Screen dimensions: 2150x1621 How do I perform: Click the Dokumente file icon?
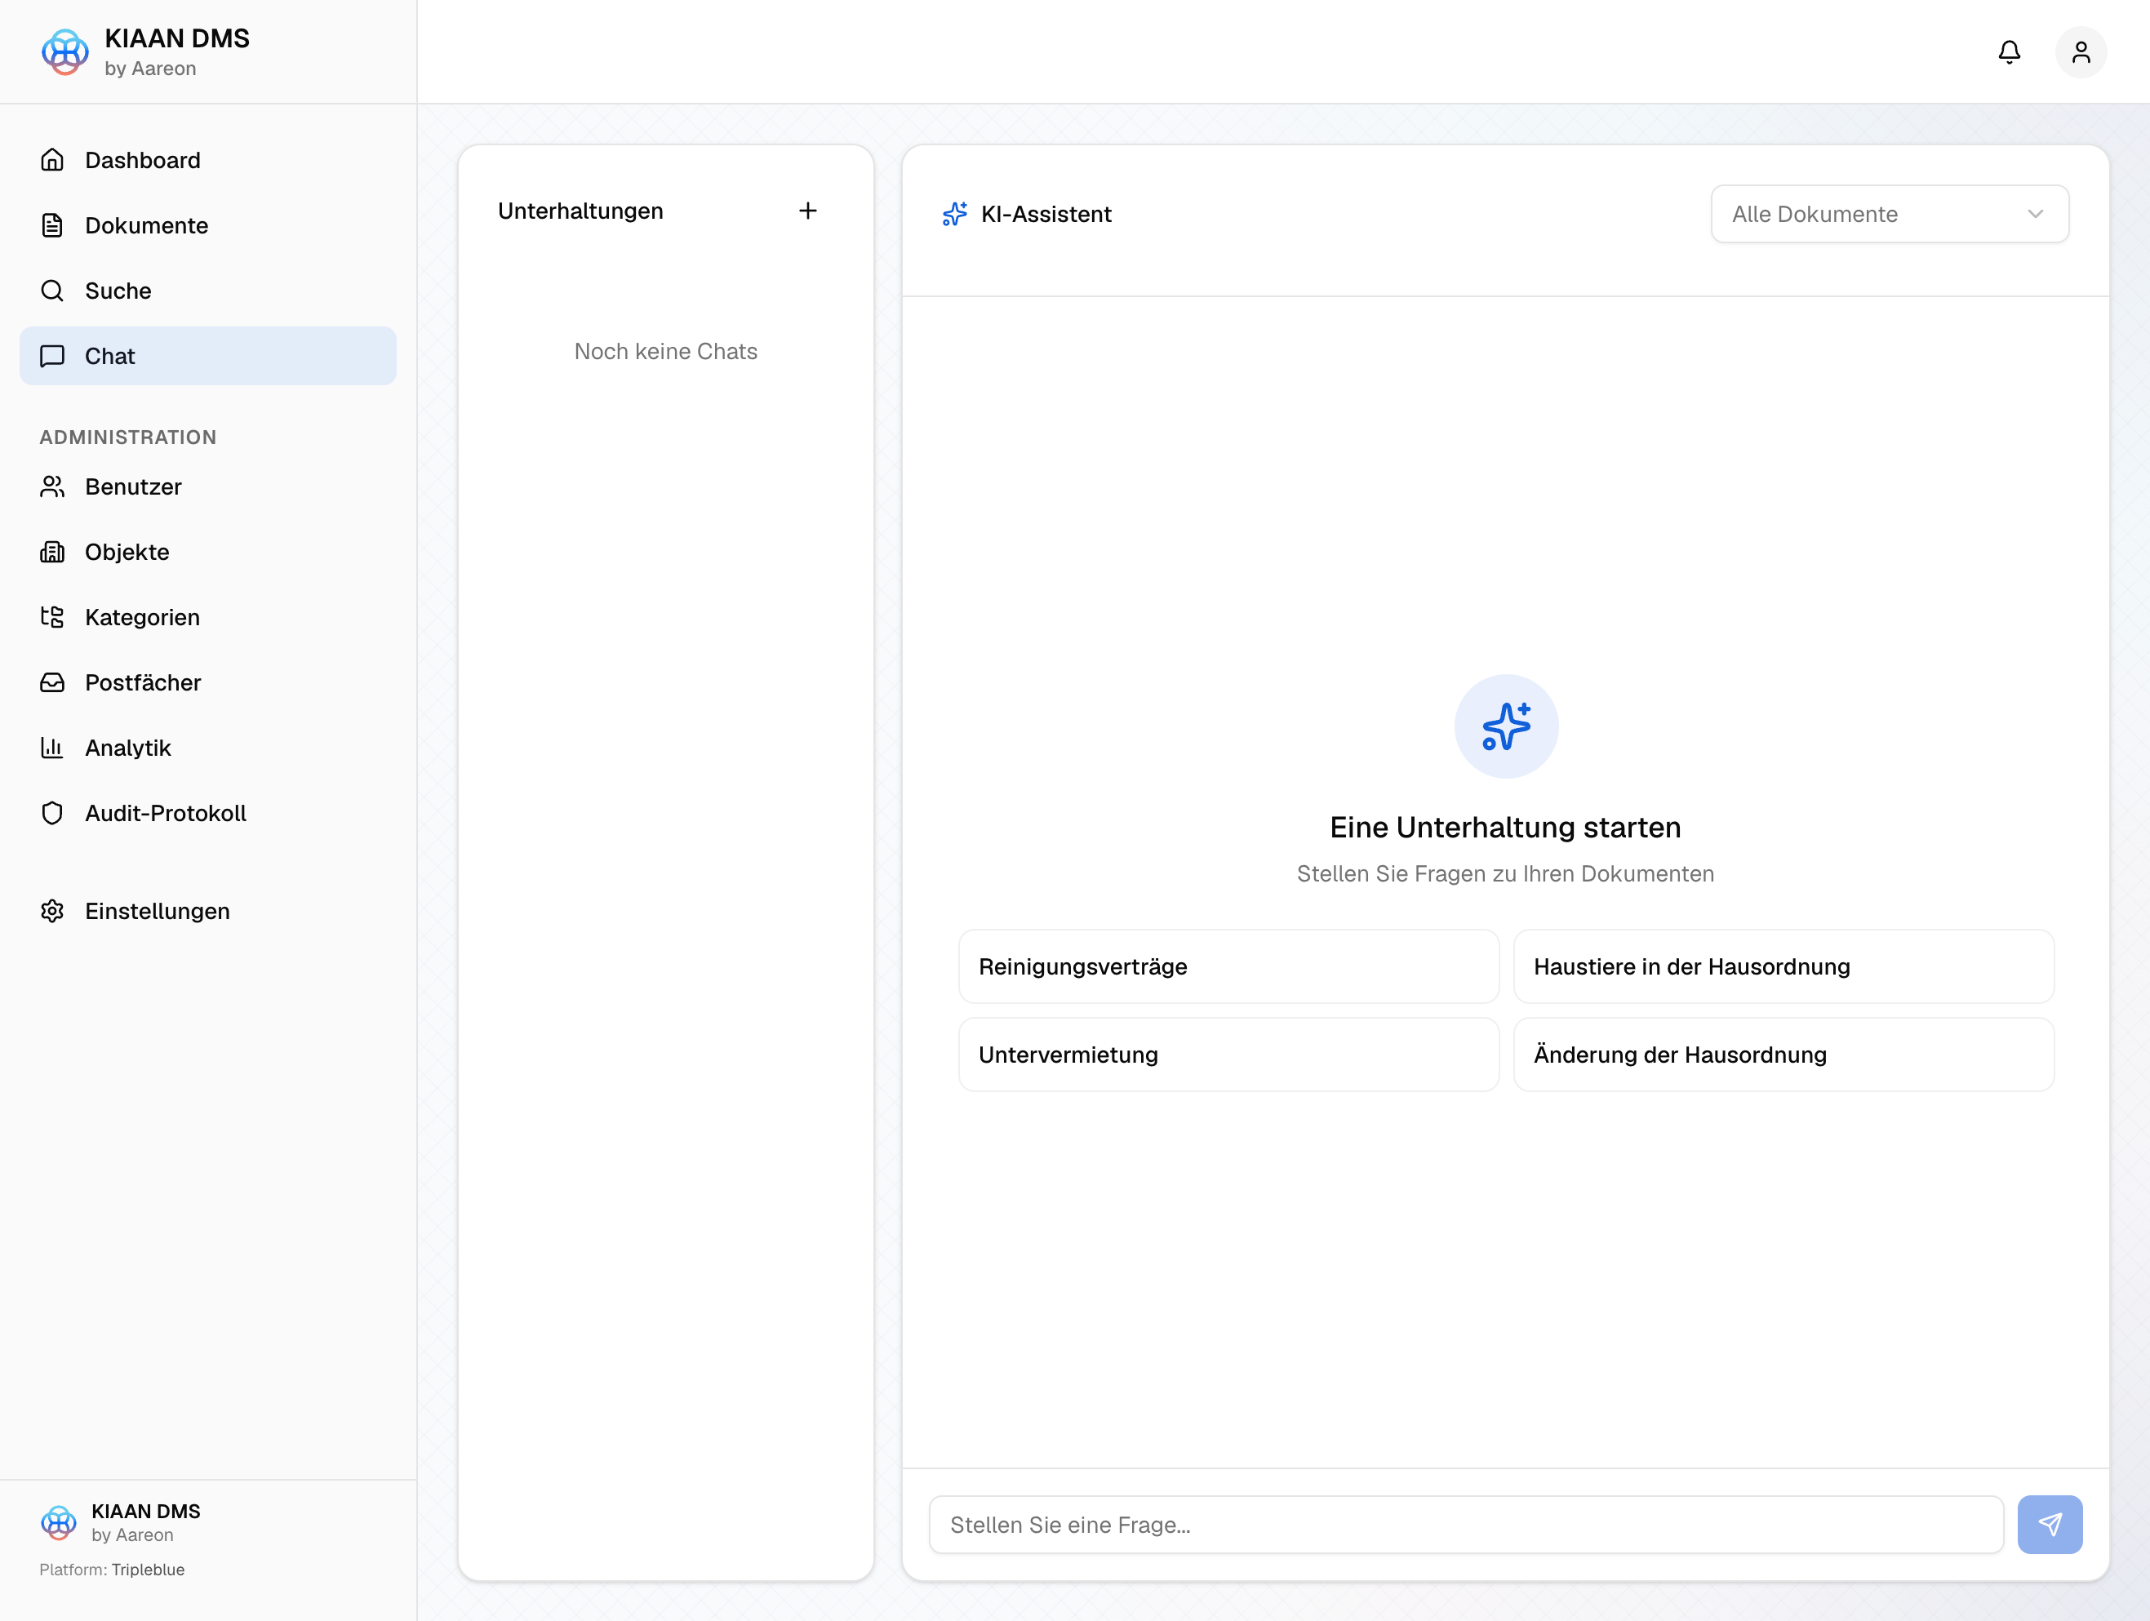[52, 224]
